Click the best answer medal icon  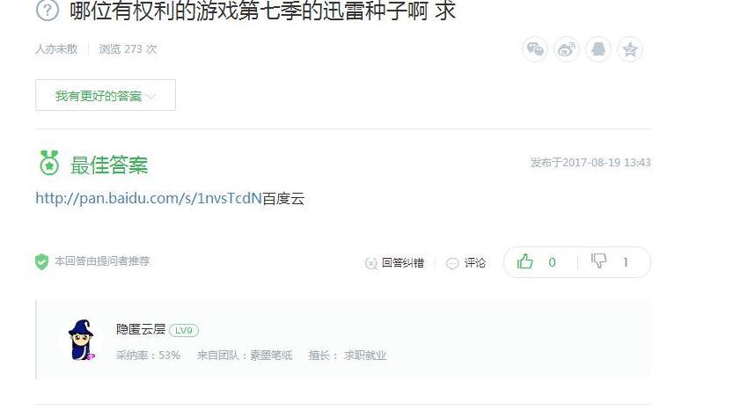pyautogui.click(x=48, y=163)
